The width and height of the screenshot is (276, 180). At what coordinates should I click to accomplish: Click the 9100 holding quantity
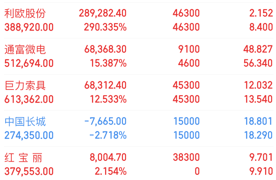[x=190, y=49]
